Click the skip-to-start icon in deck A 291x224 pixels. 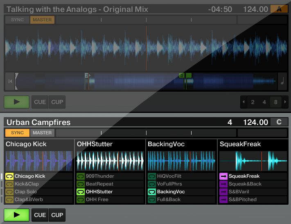click(x=9, y=81)
